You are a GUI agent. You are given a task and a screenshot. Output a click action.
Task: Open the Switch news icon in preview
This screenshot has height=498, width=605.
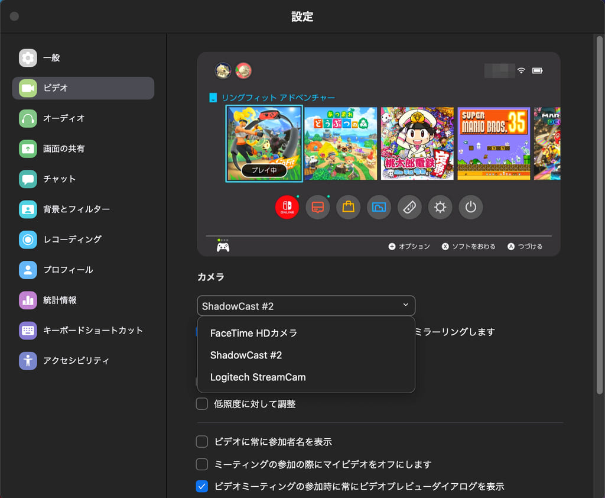317,207
